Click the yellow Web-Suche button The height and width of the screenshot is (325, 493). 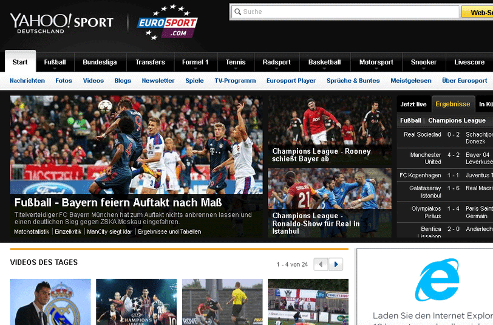pos(477,12)
